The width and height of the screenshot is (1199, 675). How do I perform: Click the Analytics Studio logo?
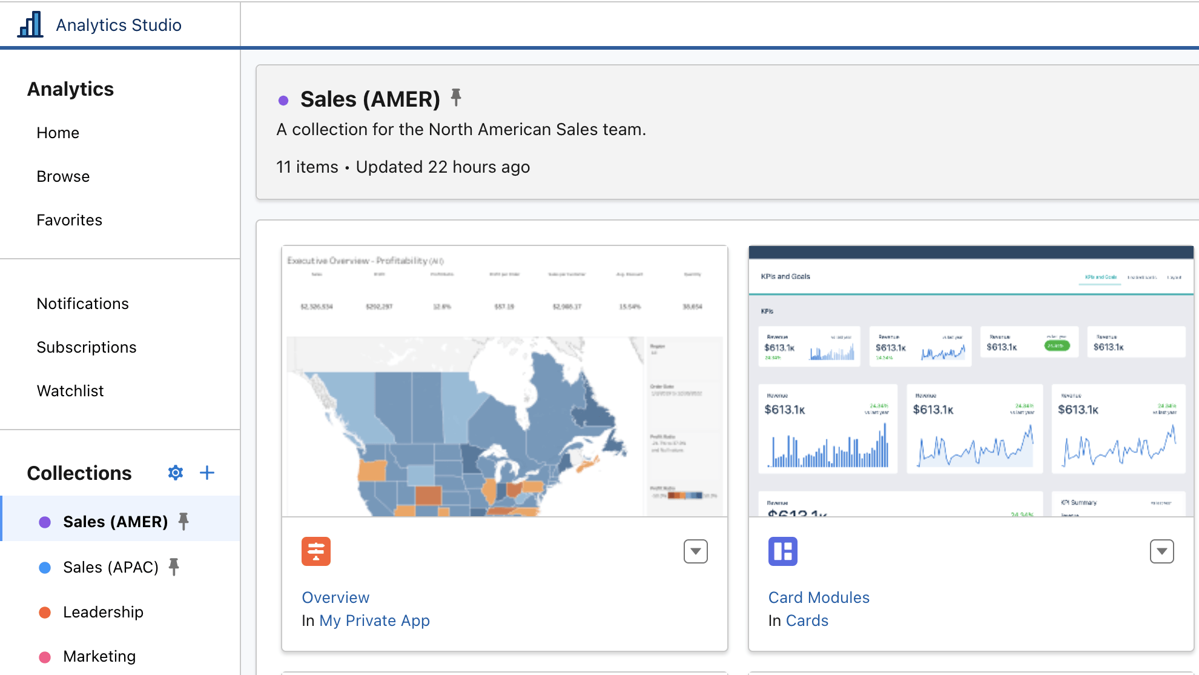pyautogui.click(x=30, y=24)
